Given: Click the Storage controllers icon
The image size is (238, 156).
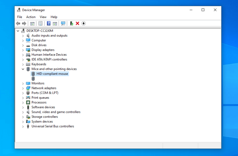Looking at the screenshot, I should (28, 117).
